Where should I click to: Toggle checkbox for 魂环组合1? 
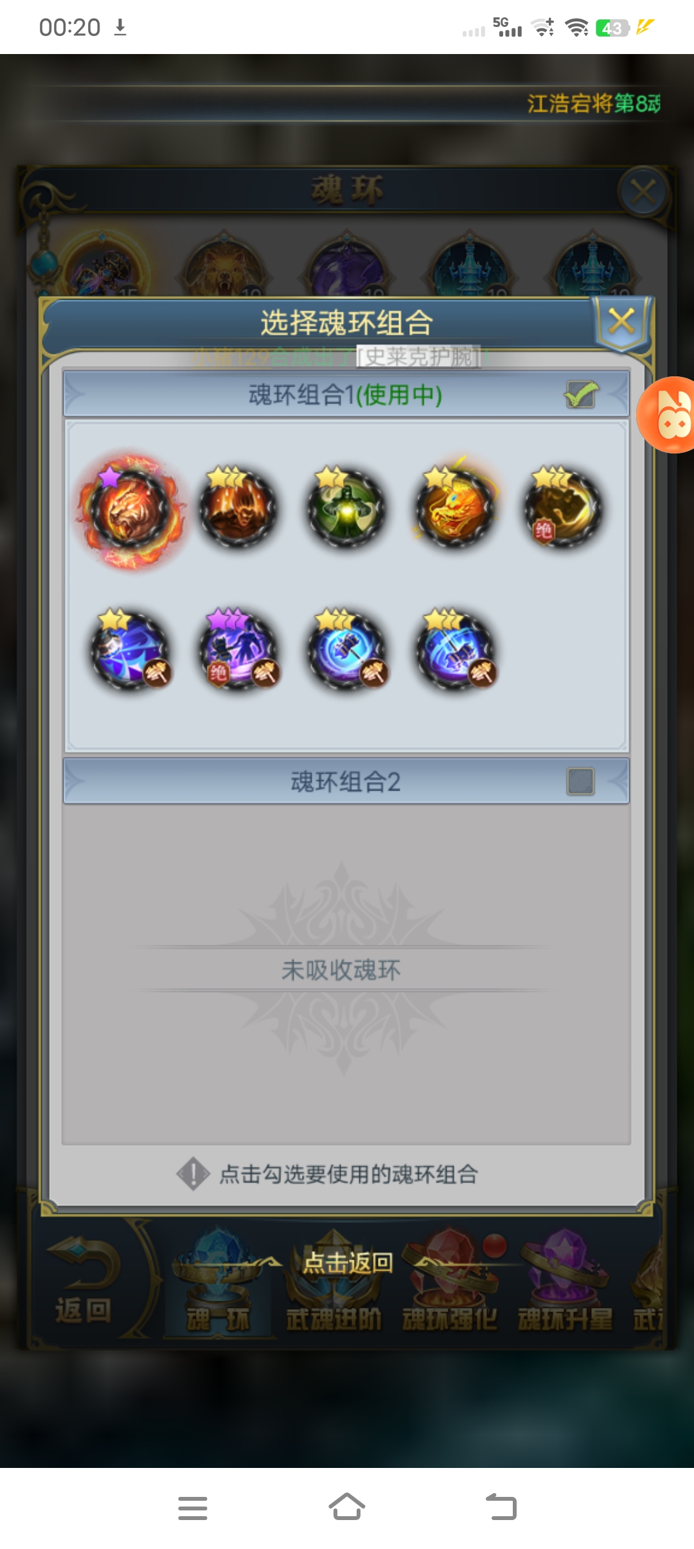581,395
